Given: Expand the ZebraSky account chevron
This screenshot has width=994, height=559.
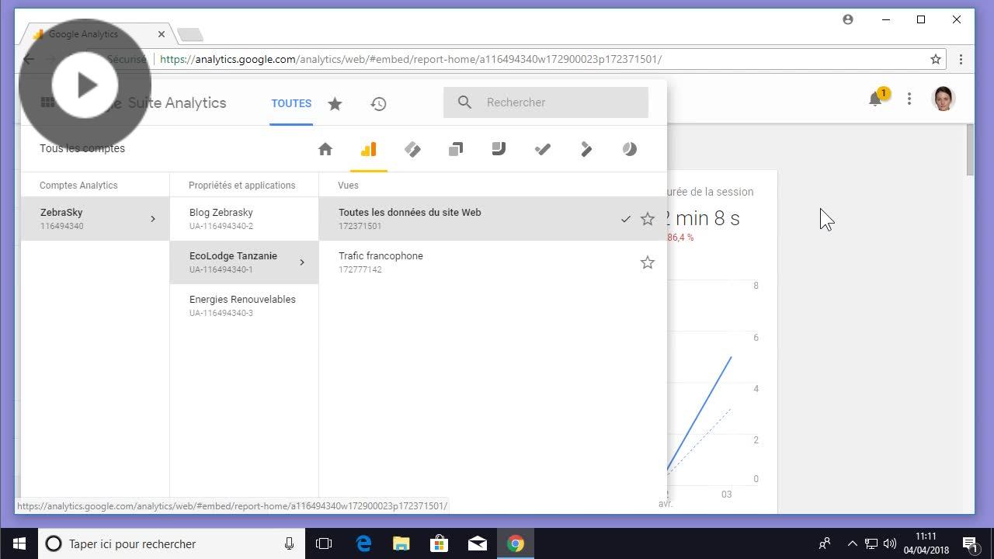Looking at the screenshot, I should [153, 219].
